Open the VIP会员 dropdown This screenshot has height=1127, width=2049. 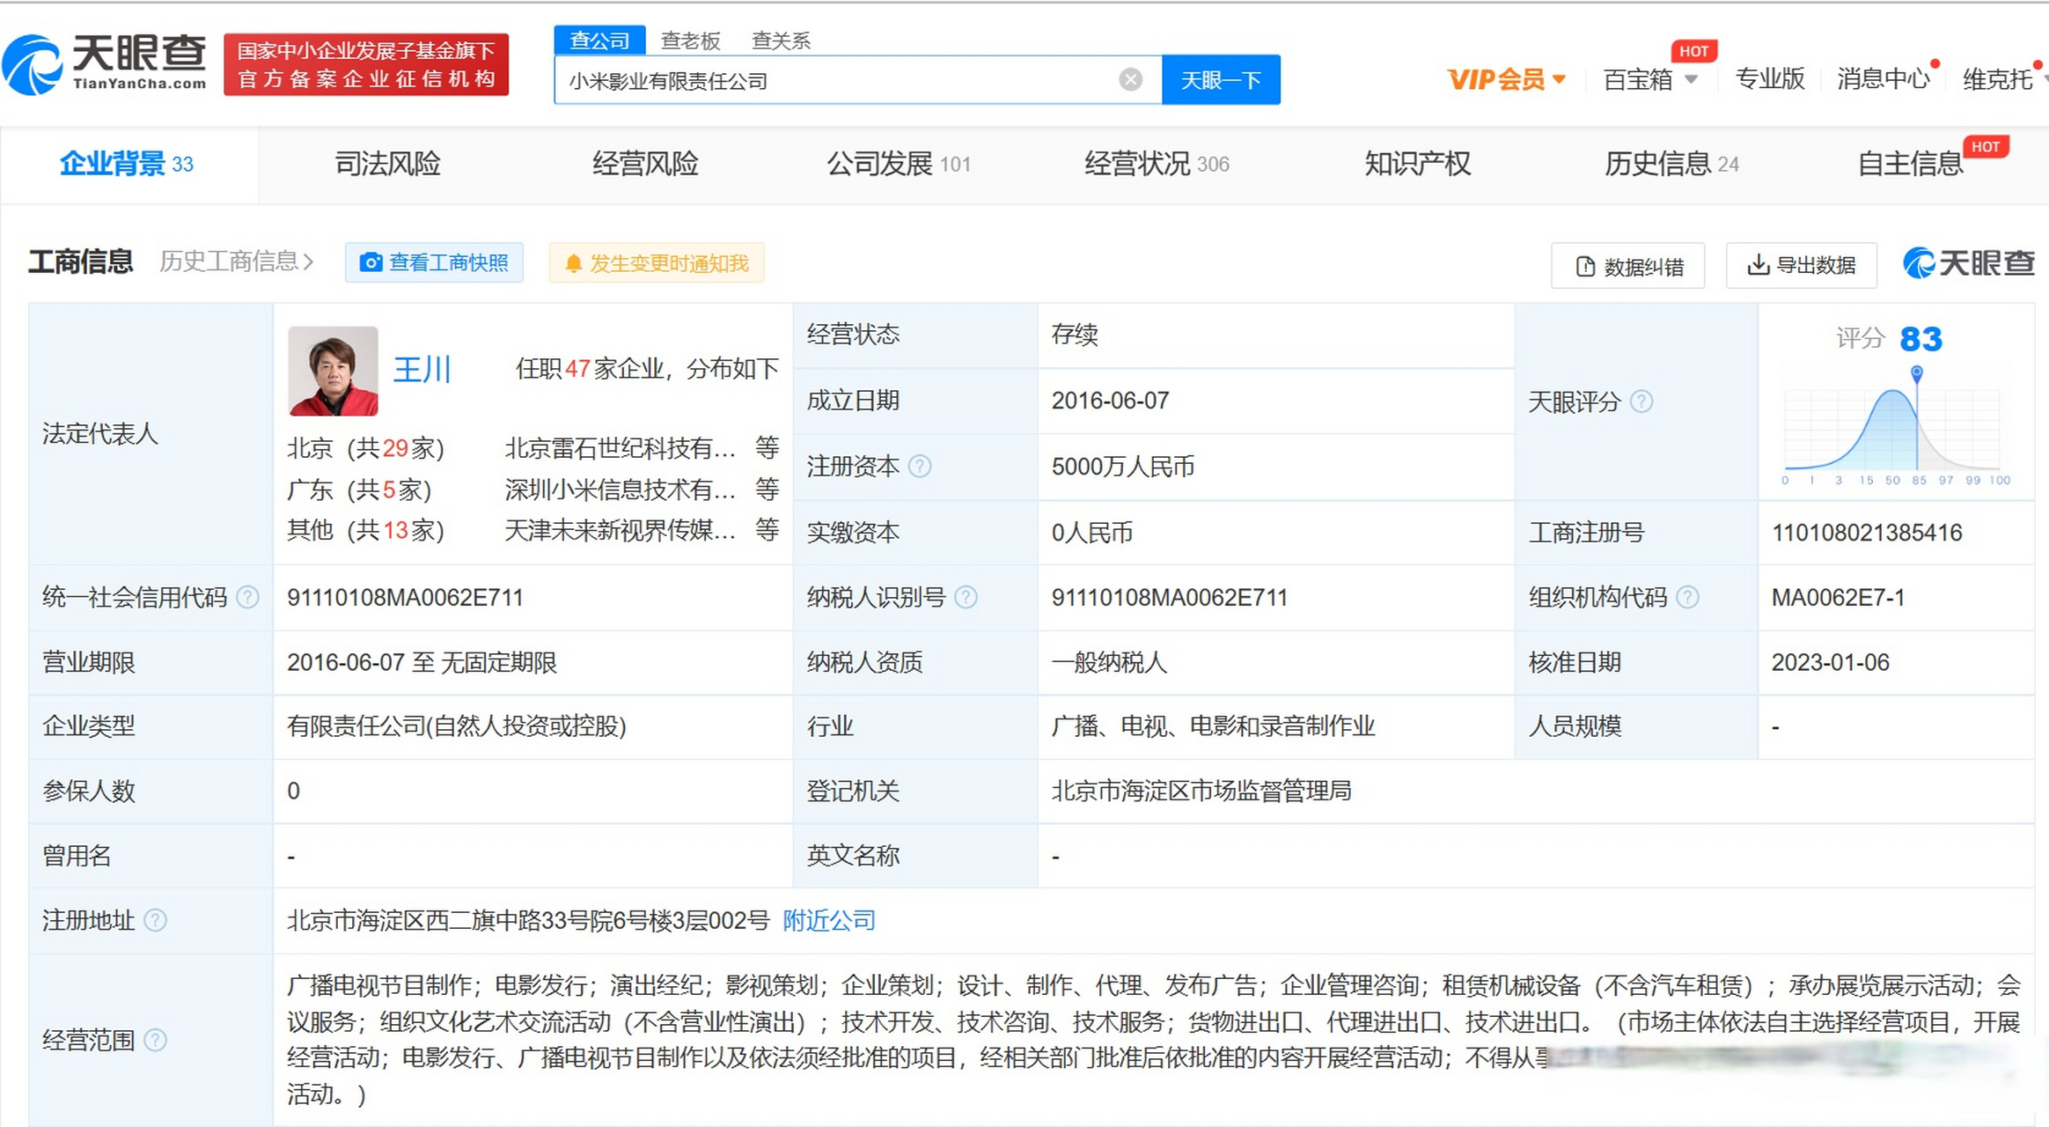coord(1558,79)
